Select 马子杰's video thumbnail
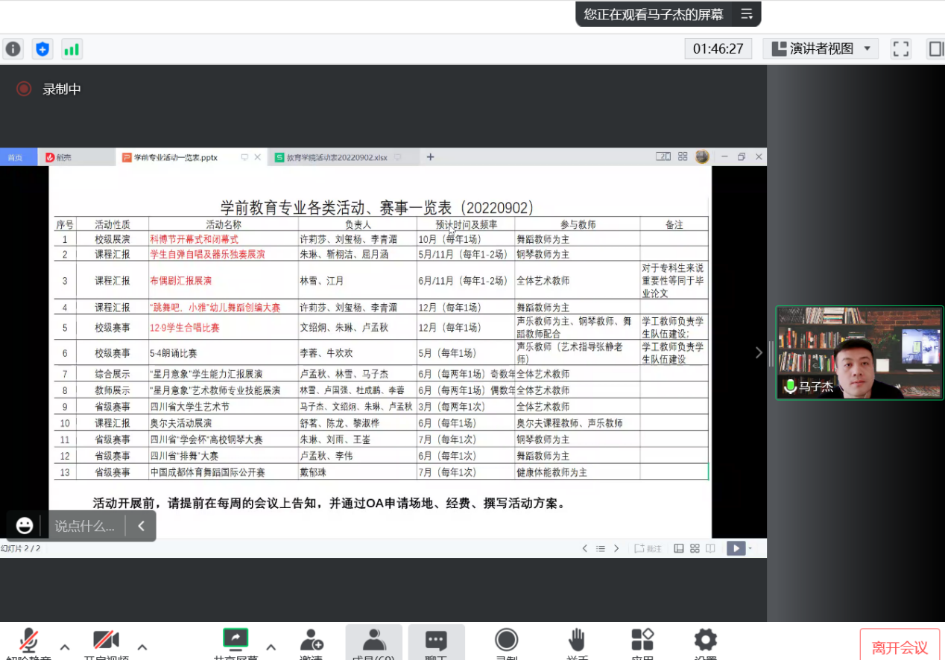 pyautogui.click(x=859, y=352)
